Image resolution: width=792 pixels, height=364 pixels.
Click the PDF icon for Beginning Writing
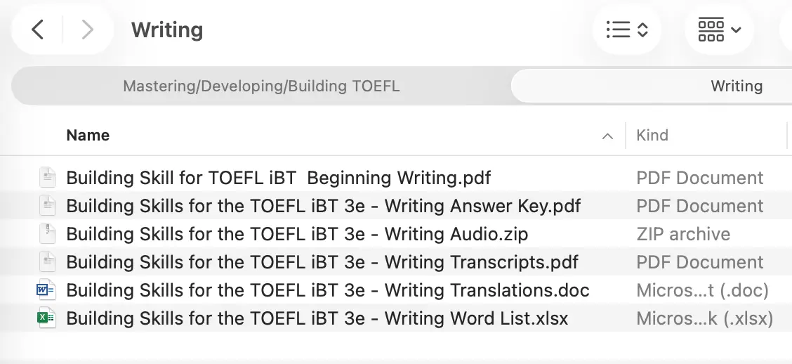46,178
